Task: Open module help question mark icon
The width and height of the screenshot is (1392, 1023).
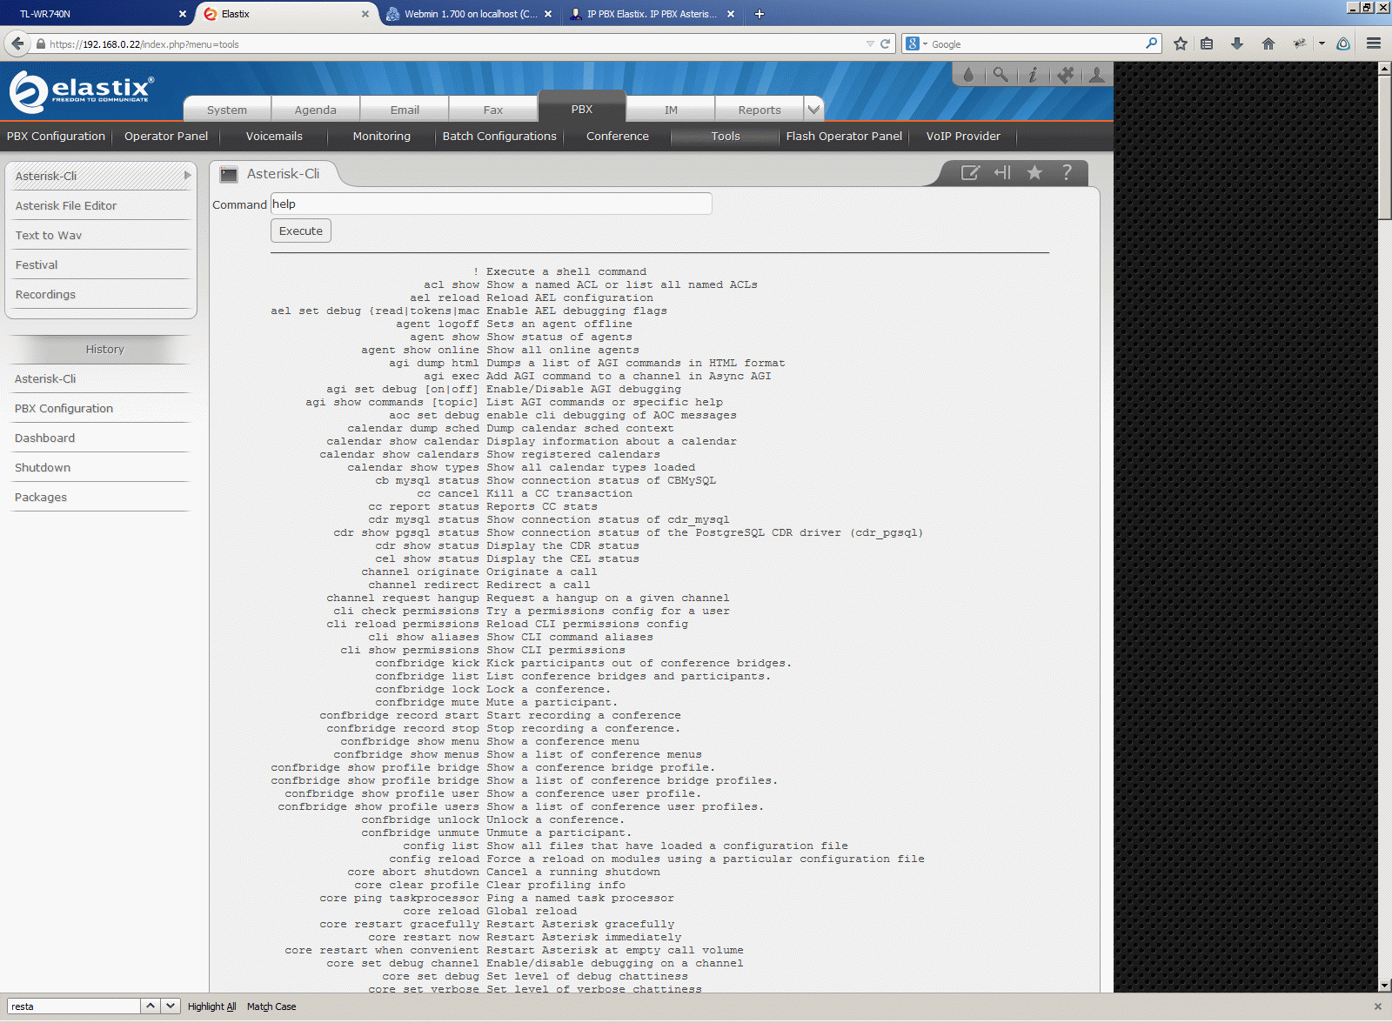Action: (1067, 172)
